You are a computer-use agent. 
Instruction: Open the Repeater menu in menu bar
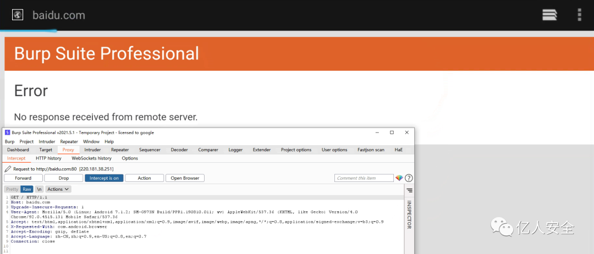click(x=69, y=142)
